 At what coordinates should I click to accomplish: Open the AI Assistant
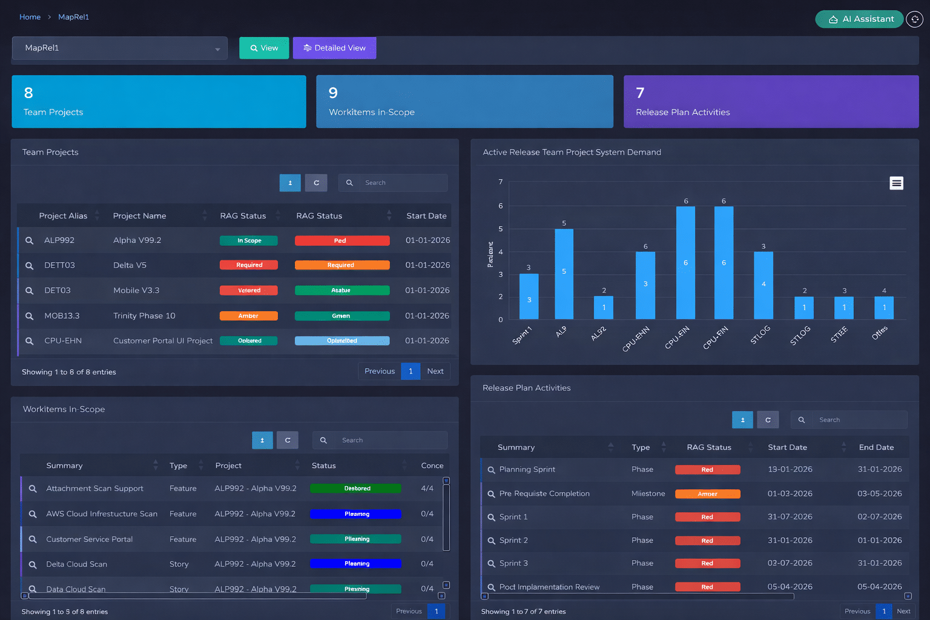[859, 19]
